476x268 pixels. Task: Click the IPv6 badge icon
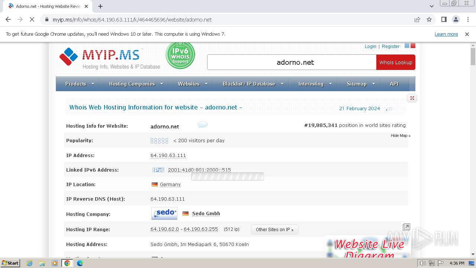pos(158,170)
